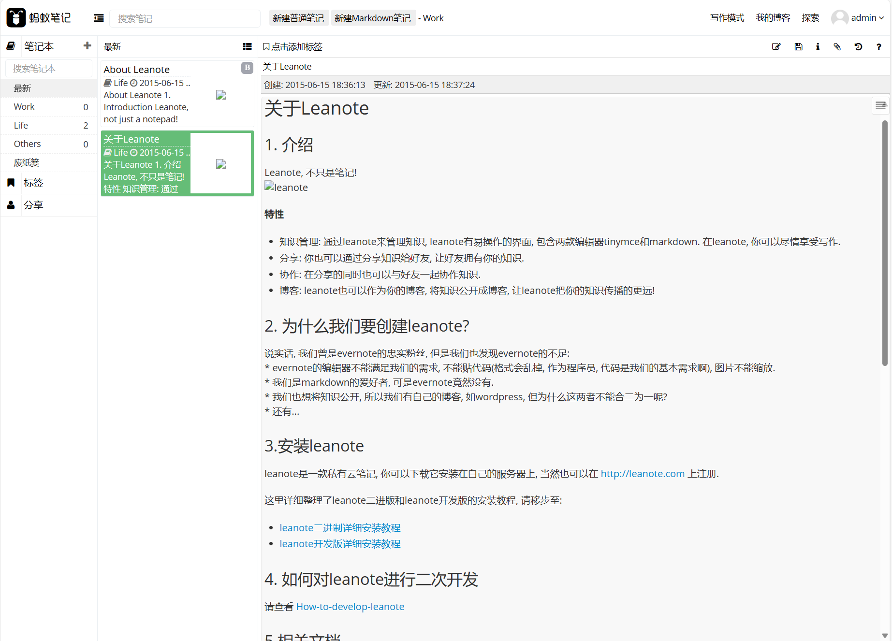Focus the 搜索笔记 search field
The width and height of the screenshot is (892, 641).
[185, 18]
